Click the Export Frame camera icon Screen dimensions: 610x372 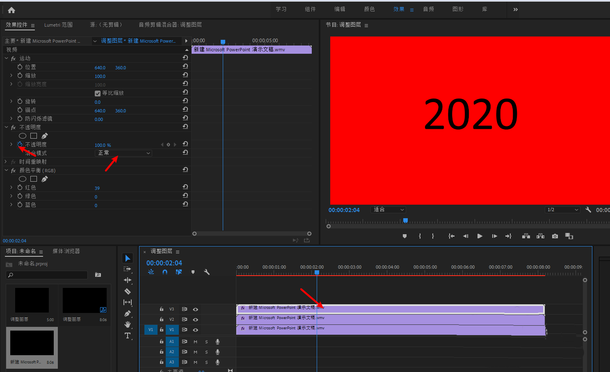555,236
